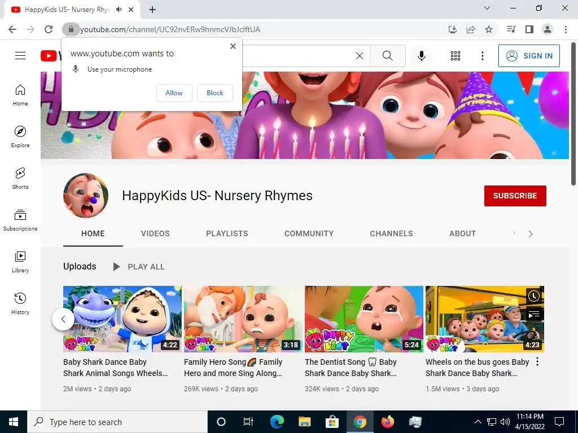Clear the YouTube search box
The width and height of the screenshot is (578, 433).
(x=360, y=56)
